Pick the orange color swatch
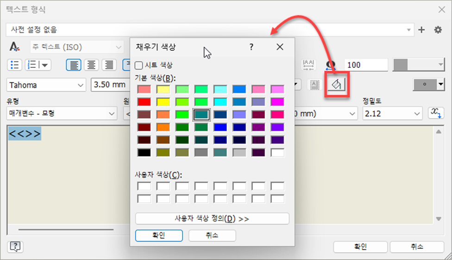452x260 pixels. coord(163,127)
